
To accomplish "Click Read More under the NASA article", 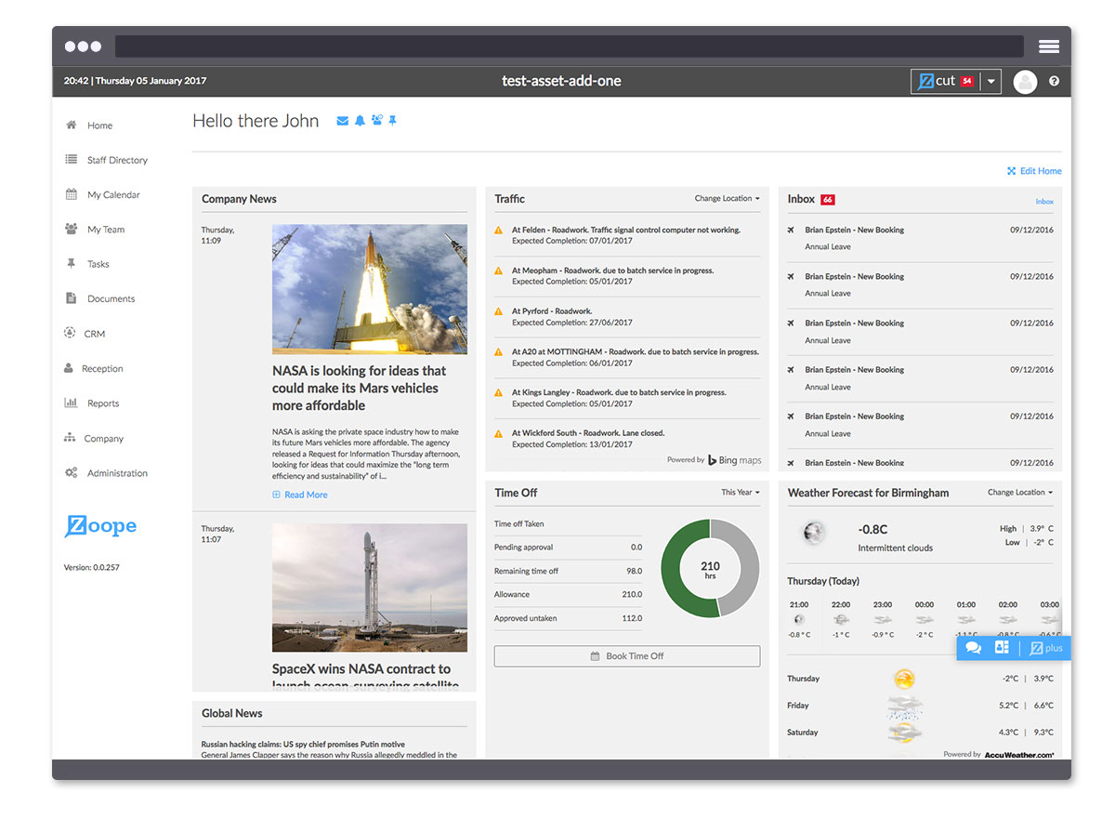I will pyautogui.click(x=305, y=495).
